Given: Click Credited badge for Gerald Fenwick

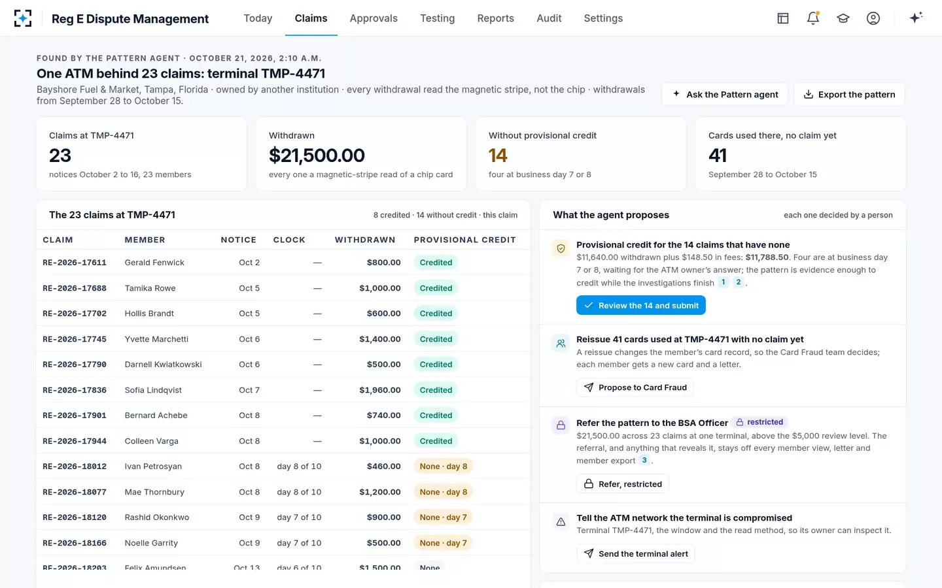Looking at the screenshot, I should click(x=436, y=263).
